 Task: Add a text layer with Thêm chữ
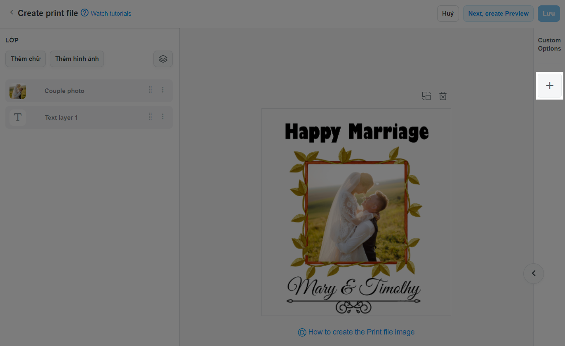[x=26, y=59]
